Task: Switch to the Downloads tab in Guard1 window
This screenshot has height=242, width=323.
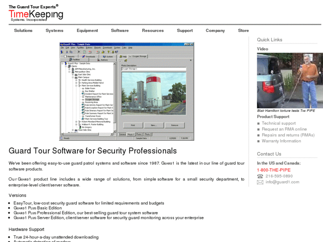Action: pyautogui.click(x=89, y=56)
